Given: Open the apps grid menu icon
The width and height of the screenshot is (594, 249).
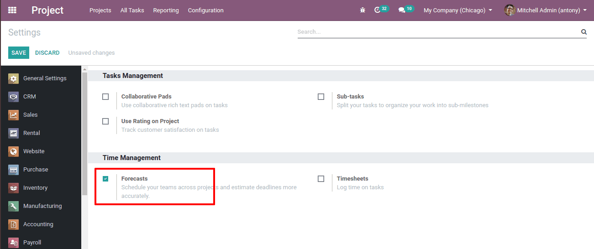Looking at the screenshot, I should [x=12, y=10].
